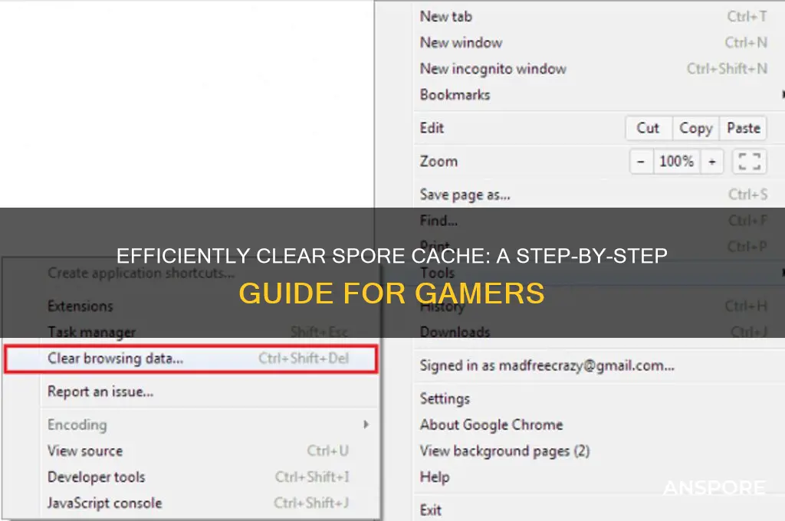Zoom in using the plus button
Image resolution: width=785 pixels, height=521 pixels.
tap(711, 161)
